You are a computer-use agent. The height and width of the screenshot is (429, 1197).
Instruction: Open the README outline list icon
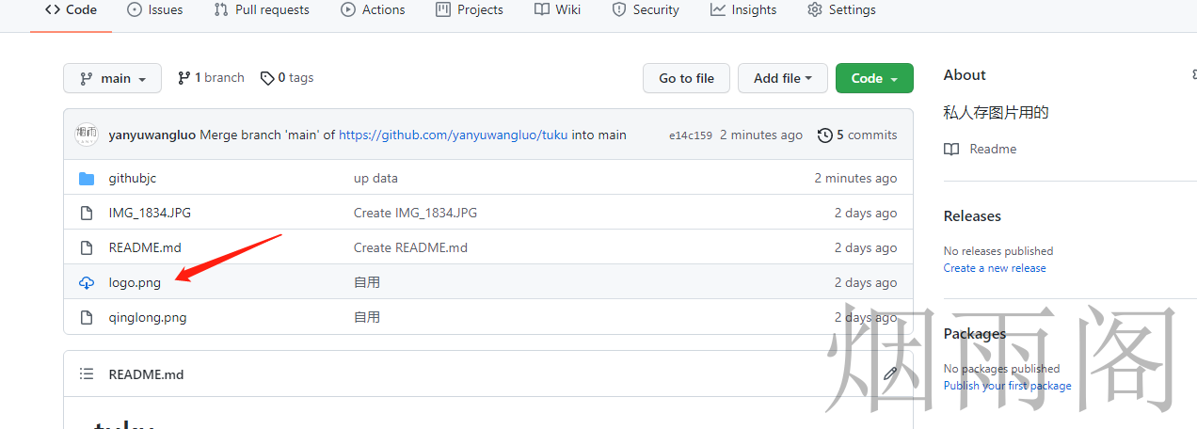pyautogui.click(x=87, y=374)
